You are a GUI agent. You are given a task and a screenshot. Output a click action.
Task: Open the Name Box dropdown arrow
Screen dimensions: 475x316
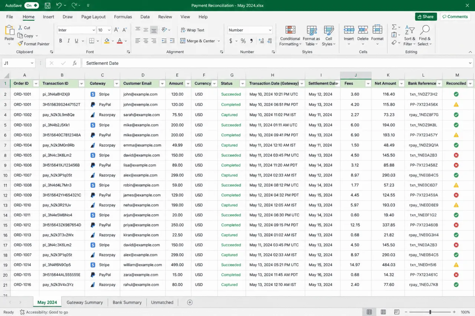point(32,63)
